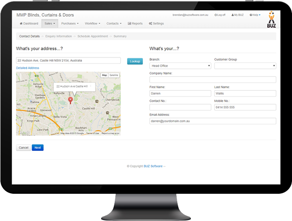Open the BUZ Software footer link
This screenshot has width=292, height=221.
tap(153, 166)
